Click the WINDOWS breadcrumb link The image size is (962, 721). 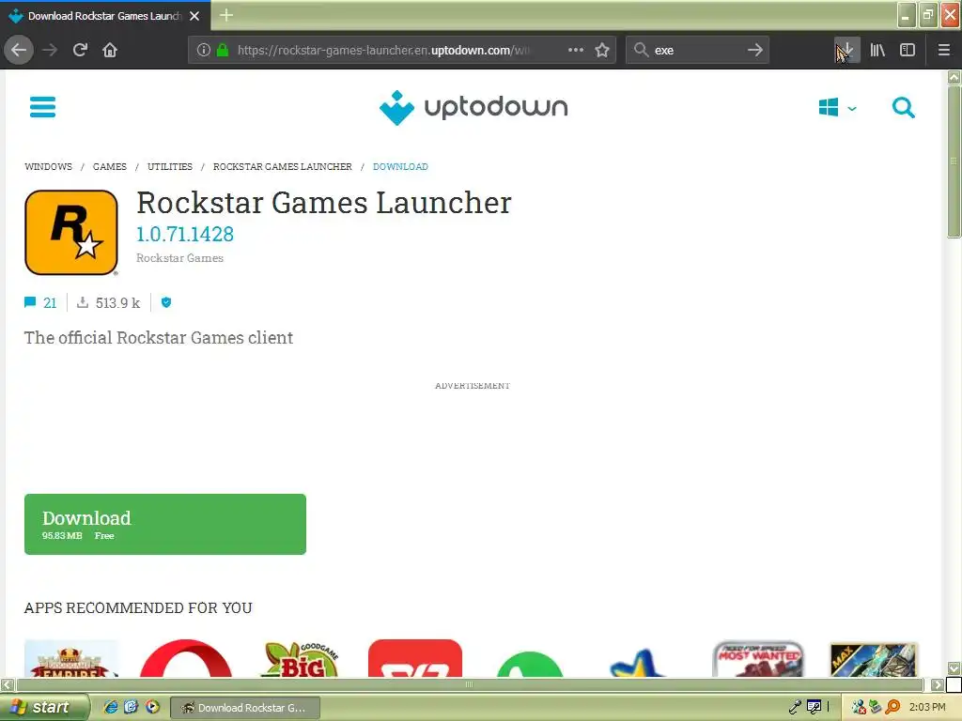coord(49,167)
